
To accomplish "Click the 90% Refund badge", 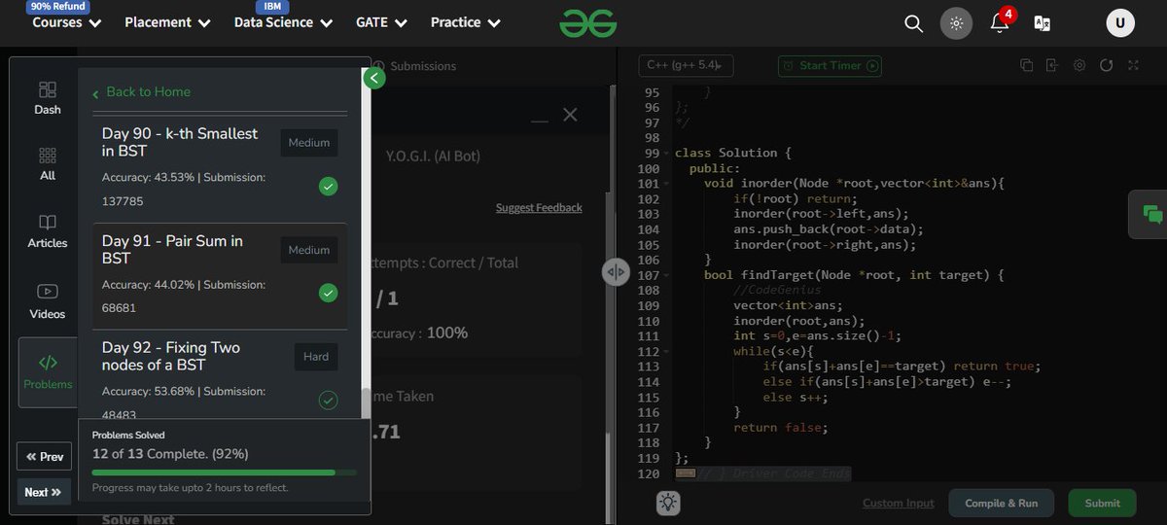I will (x=59, y=6).
